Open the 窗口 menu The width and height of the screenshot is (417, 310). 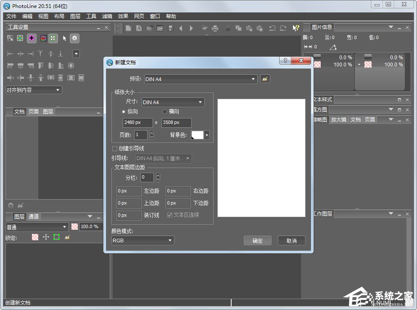click(155, 16)
